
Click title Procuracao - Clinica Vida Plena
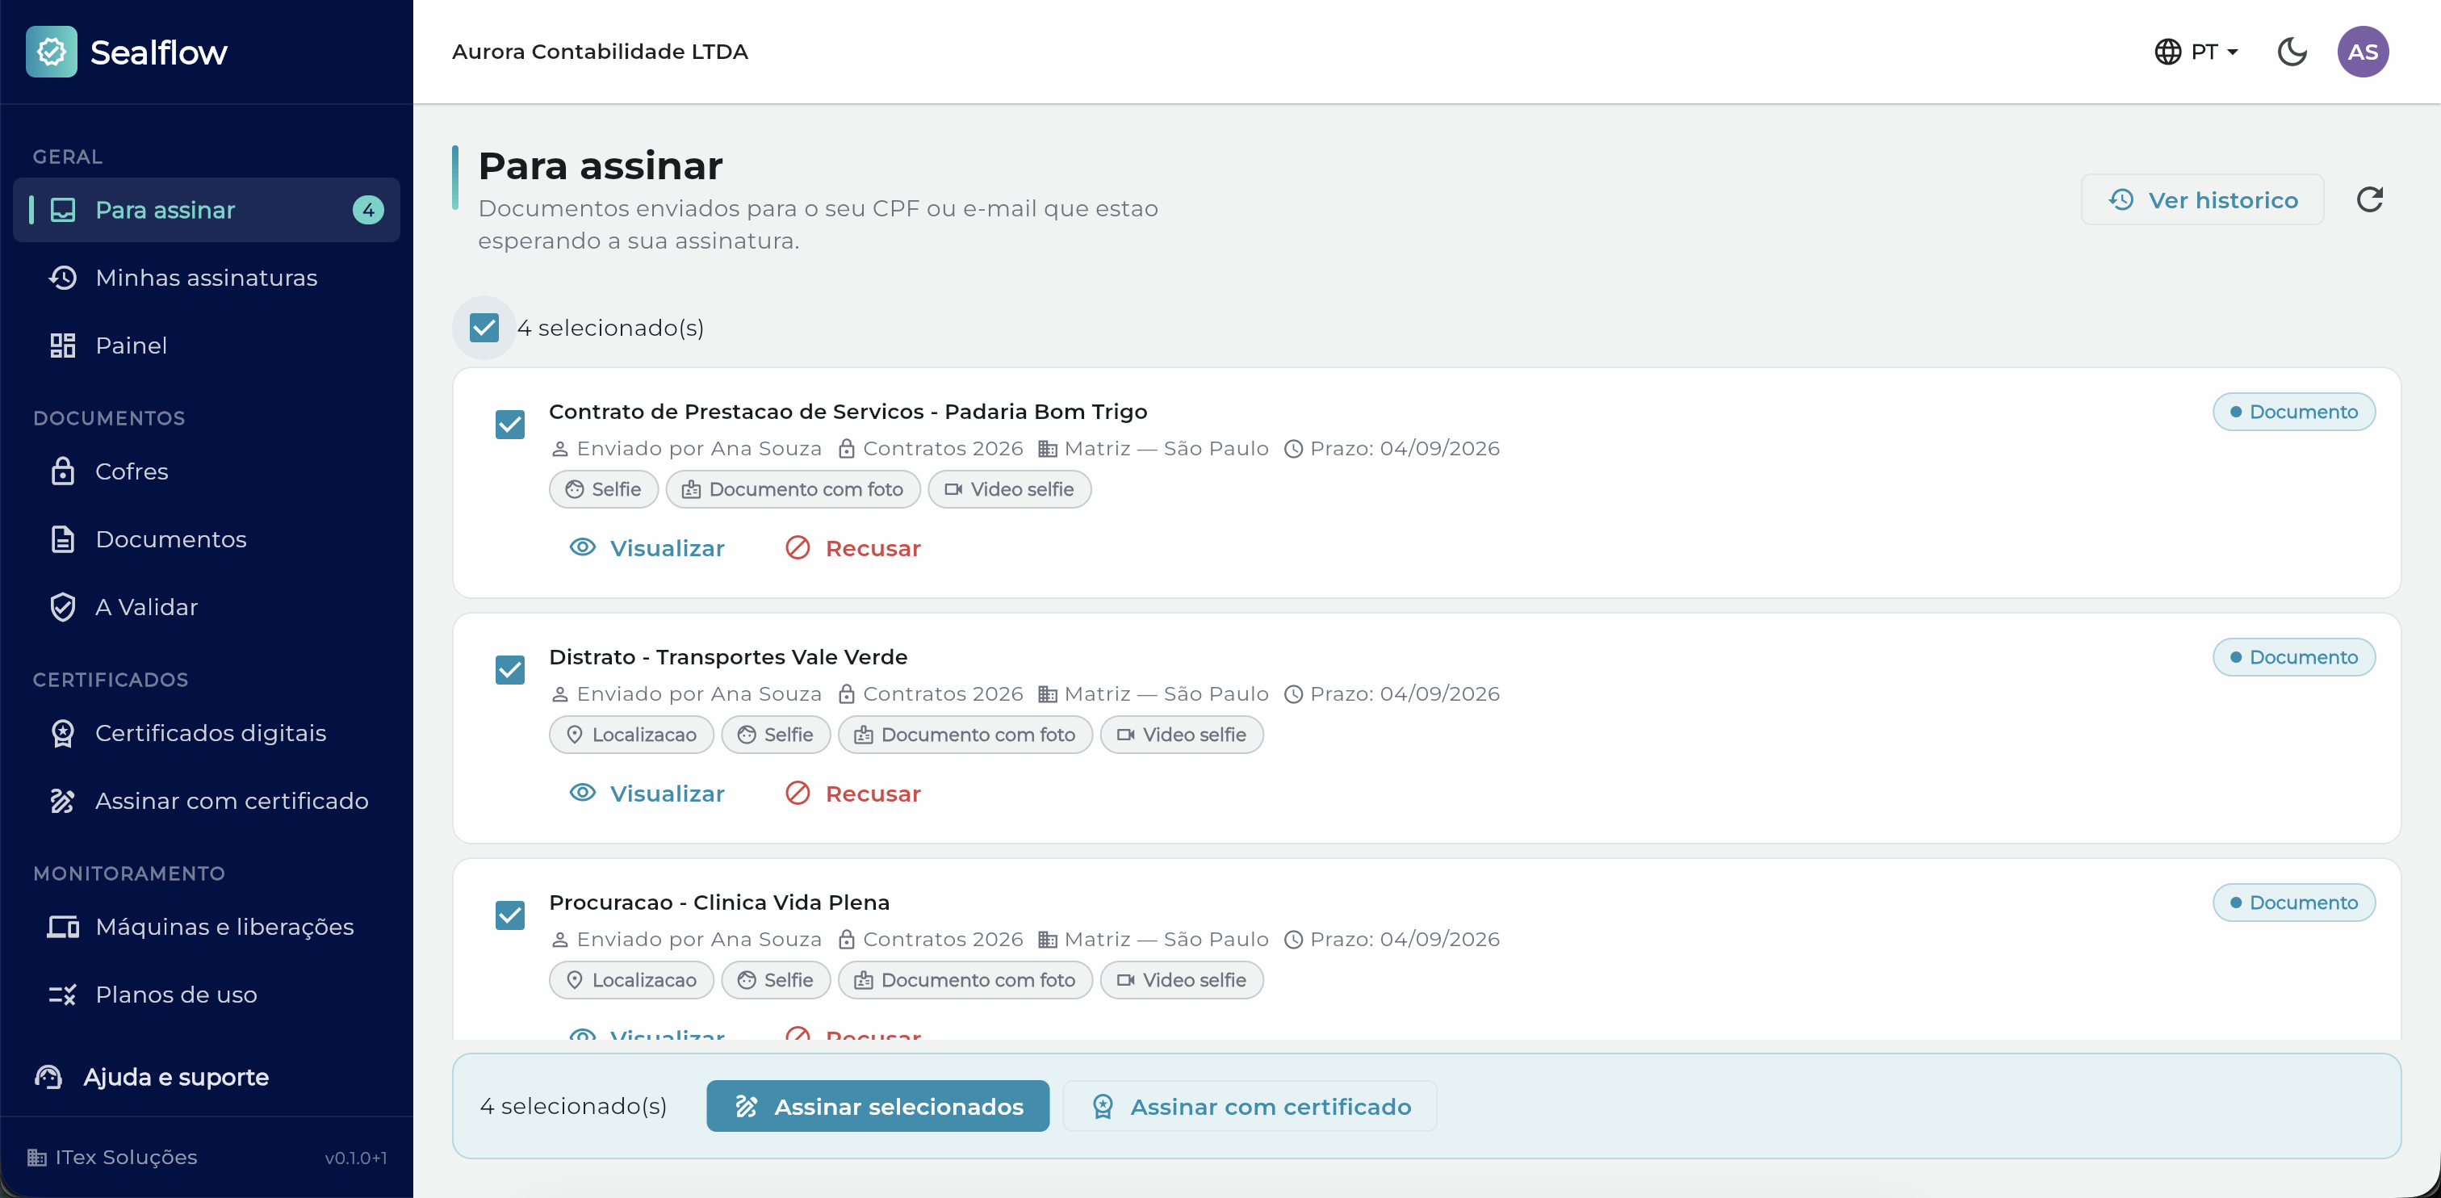coord(719,903)
